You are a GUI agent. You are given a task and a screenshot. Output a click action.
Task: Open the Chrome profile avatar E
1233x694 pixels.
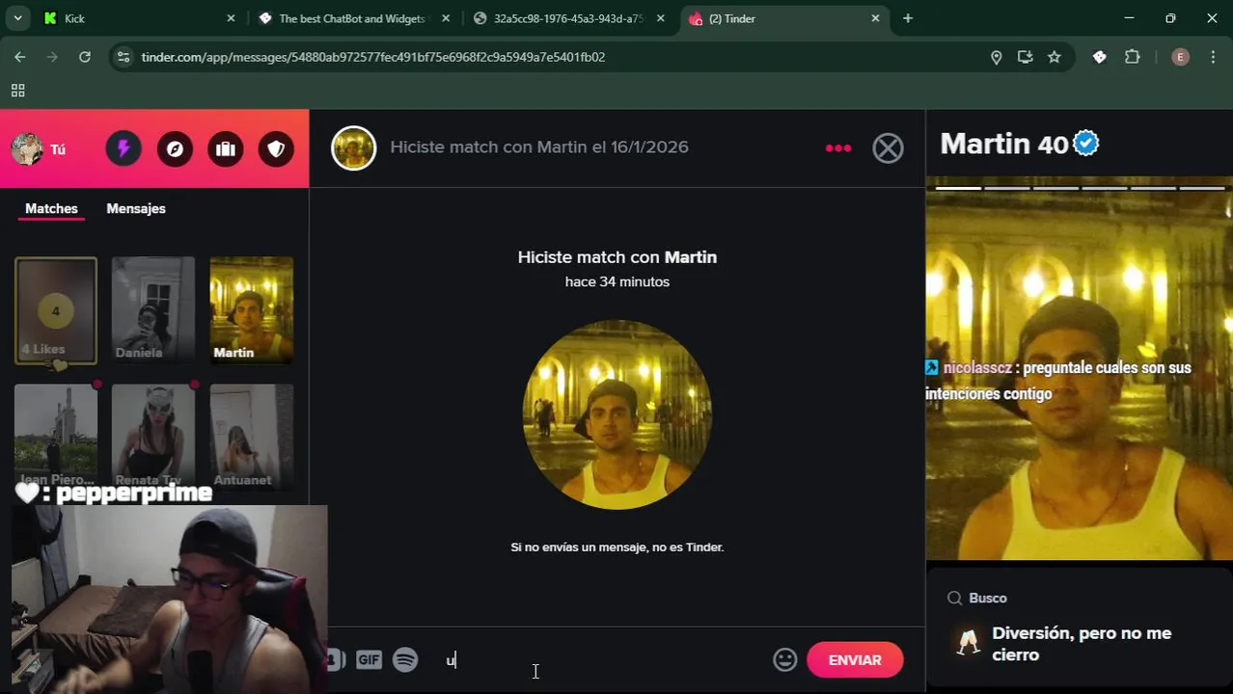click(x=1180, y=57)
